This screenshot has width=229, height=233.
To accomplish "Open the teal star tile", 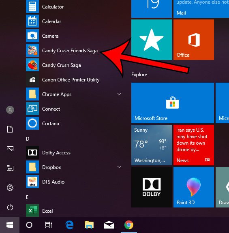I will click(152, 40).
